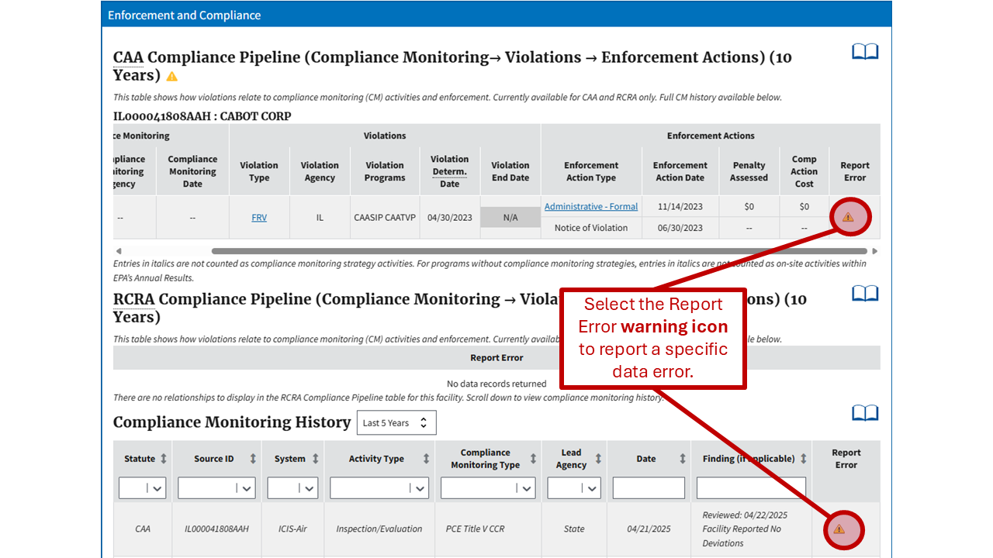Open the Activity Type filter dropdown
Image resolution: width=993 pixels, height=558 pixels.
tap(379, 487)
